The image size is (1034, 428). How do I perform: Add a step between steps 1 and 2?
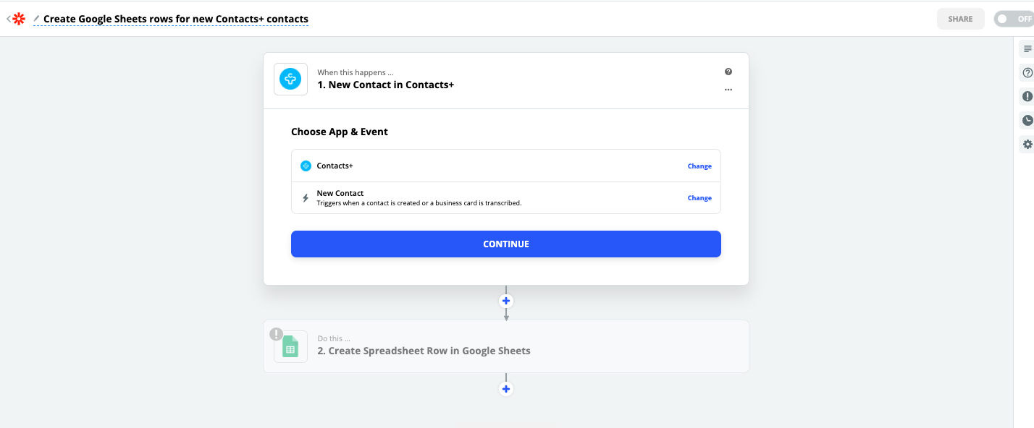(506, 301)
